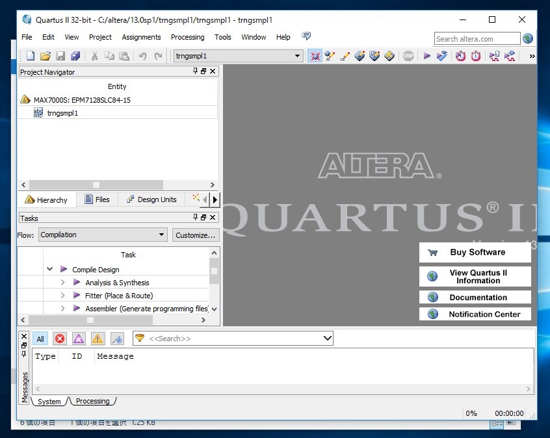The height and width of the screenshot is (438, 550).
Task: Toggle the critical warning messages filter
Action: click(x=79, y=339)
